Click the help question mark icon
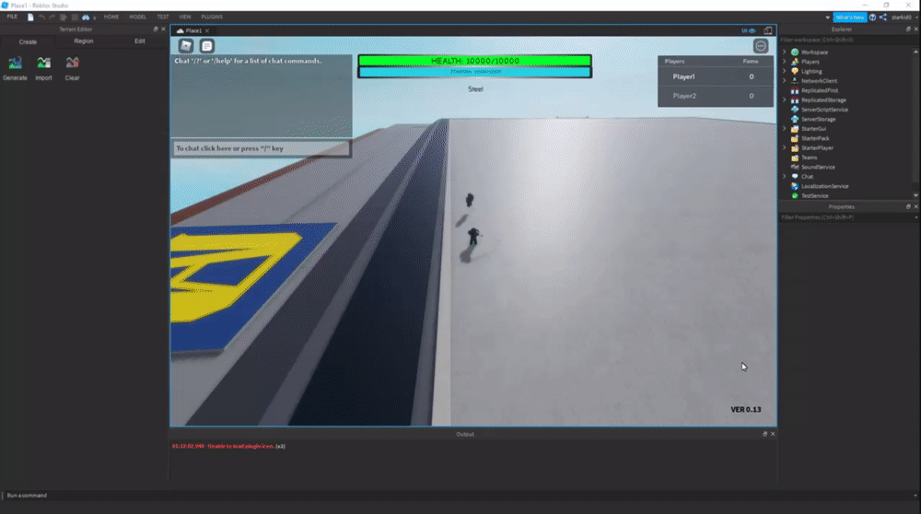Viewport: 921px width, 514px height. (x=873, y=17)
